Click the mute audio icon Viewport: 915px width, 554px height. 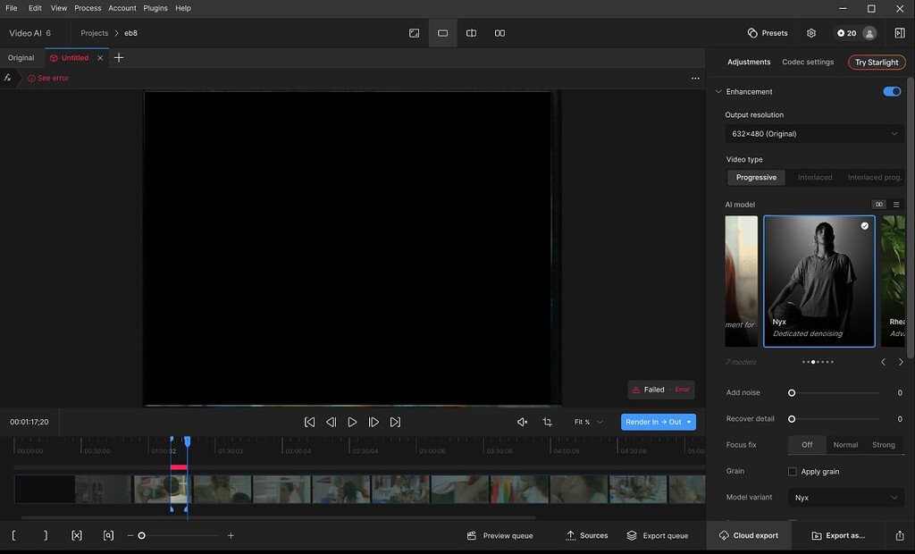point(523,422)
